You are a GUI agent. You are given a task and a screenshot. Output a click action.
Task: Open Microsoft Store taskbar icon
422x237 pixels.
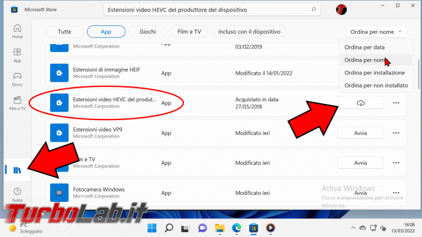point(253,228)
